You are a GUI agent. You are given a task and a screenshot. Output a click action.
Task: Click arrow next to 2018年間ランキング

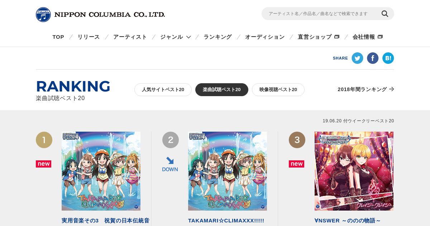click(392, 89)
